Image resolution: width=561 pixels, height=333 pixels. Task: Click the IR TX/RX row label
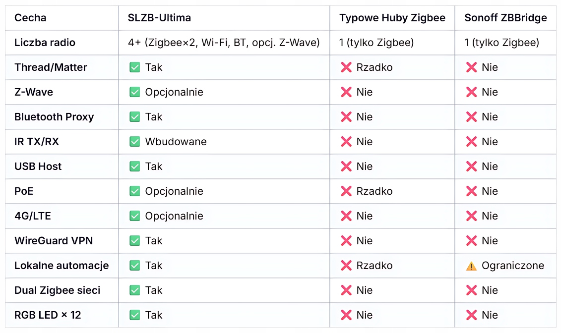point(37,142)
